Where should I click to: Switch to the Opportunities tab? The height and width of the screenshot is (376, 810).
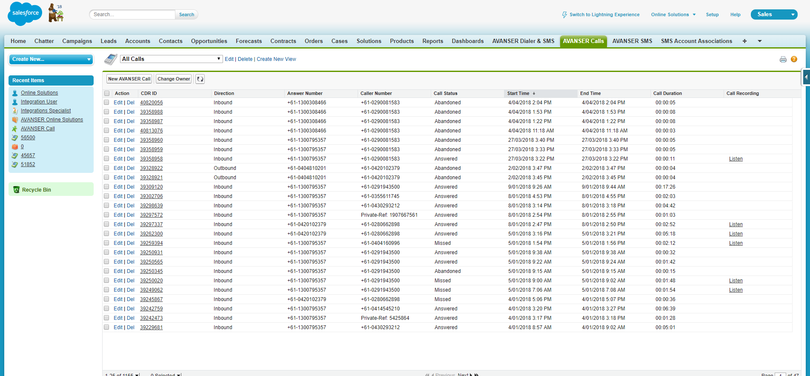coord(209,41)
